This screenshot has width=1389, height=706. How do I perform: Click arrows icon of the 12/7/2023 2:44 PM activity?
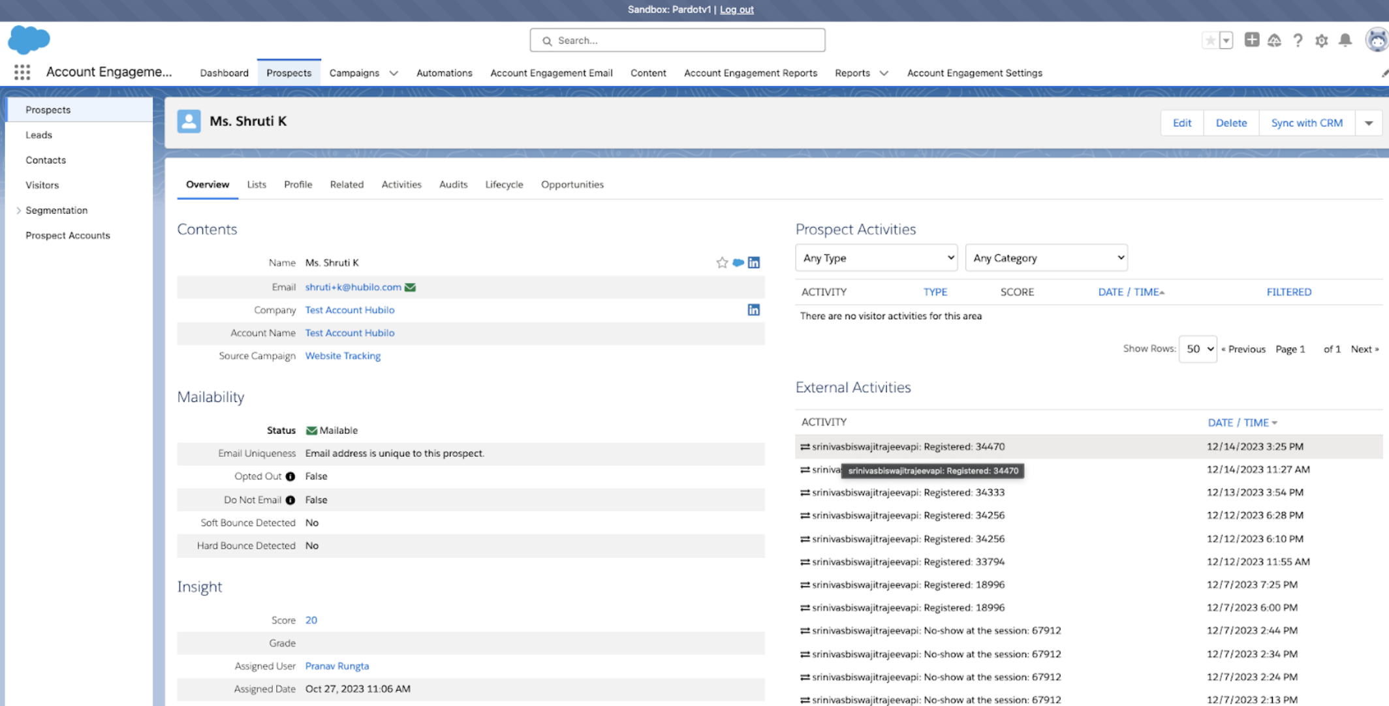[x=805, y=631]
